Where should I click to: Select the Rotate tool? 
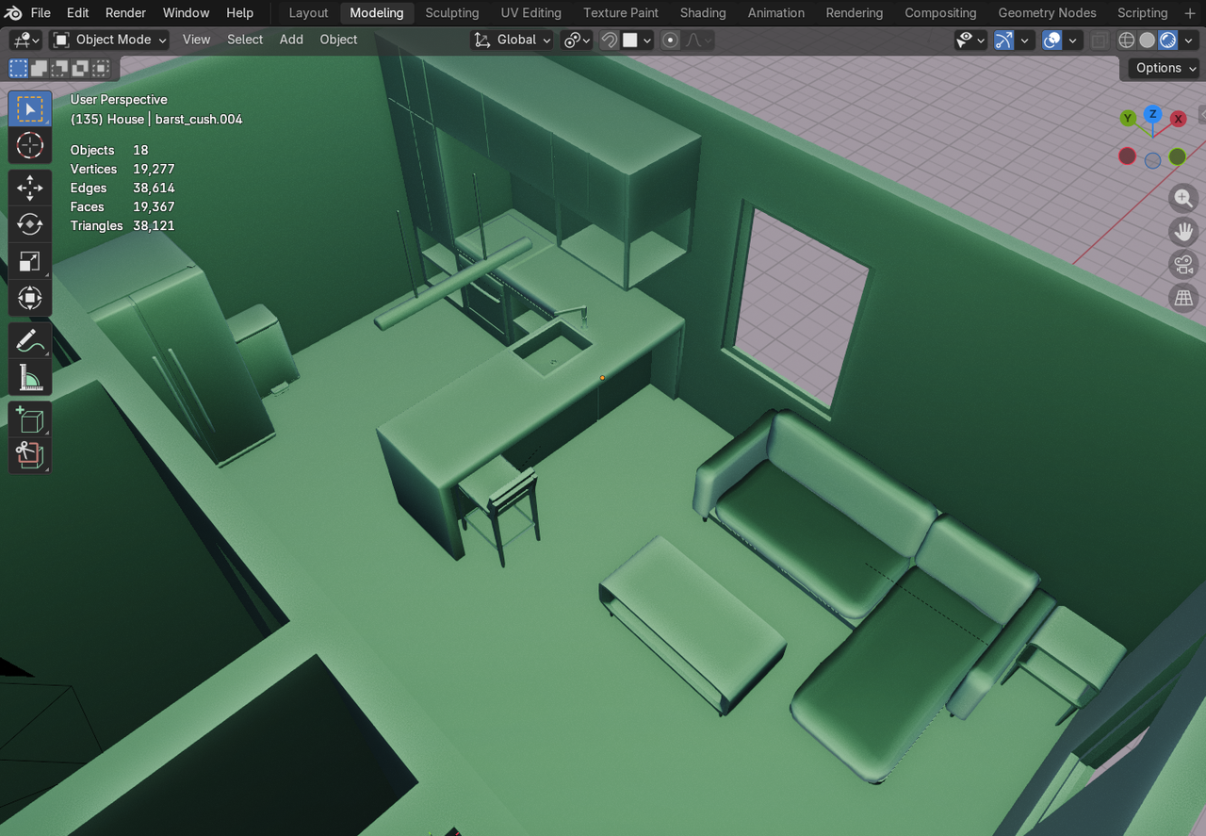30,223
